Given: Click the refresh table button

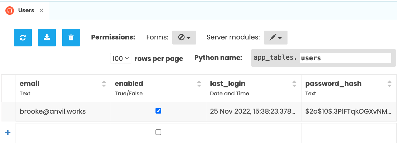Looking at the screenshot, I should [23, 38].
